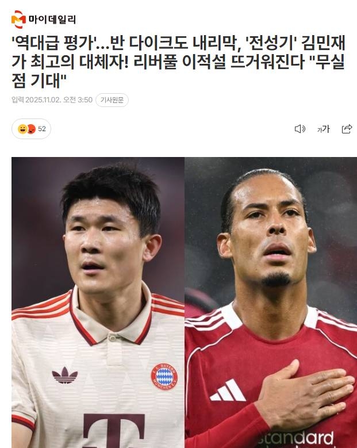Click the article headline text
The height and width of the screenshot is (448, 357).
178,62
